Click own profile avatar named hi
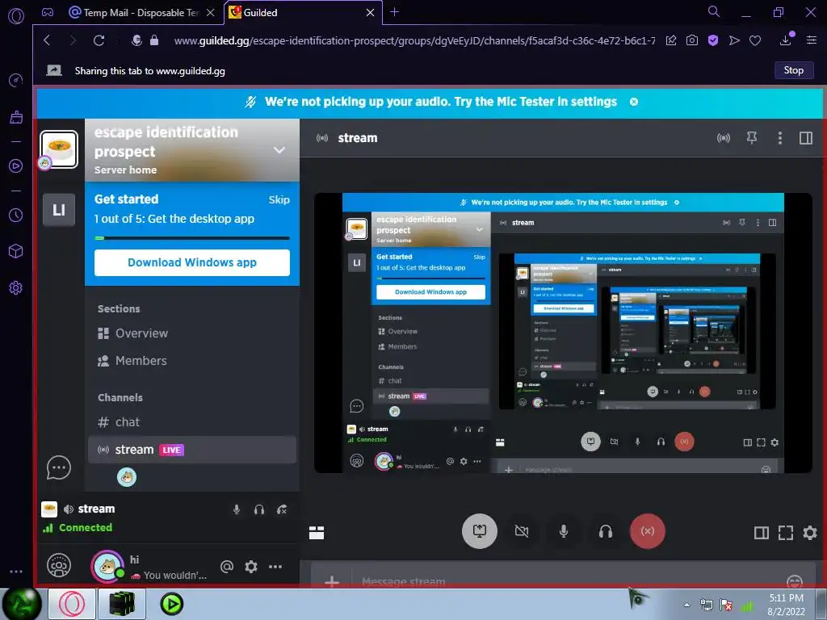The width and height of the screenshot is (827, 620). [107, 567]
